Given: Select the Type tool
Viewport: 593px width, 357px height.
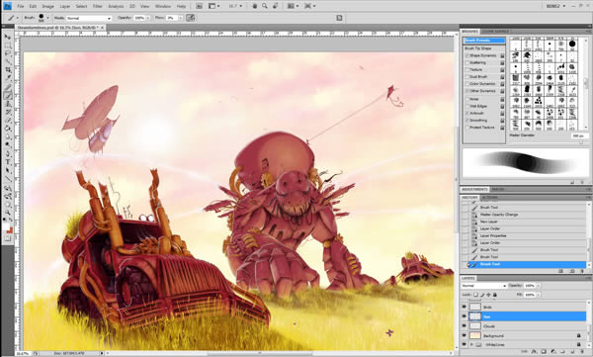Looking at the screenshot, I should pos(7,162).
